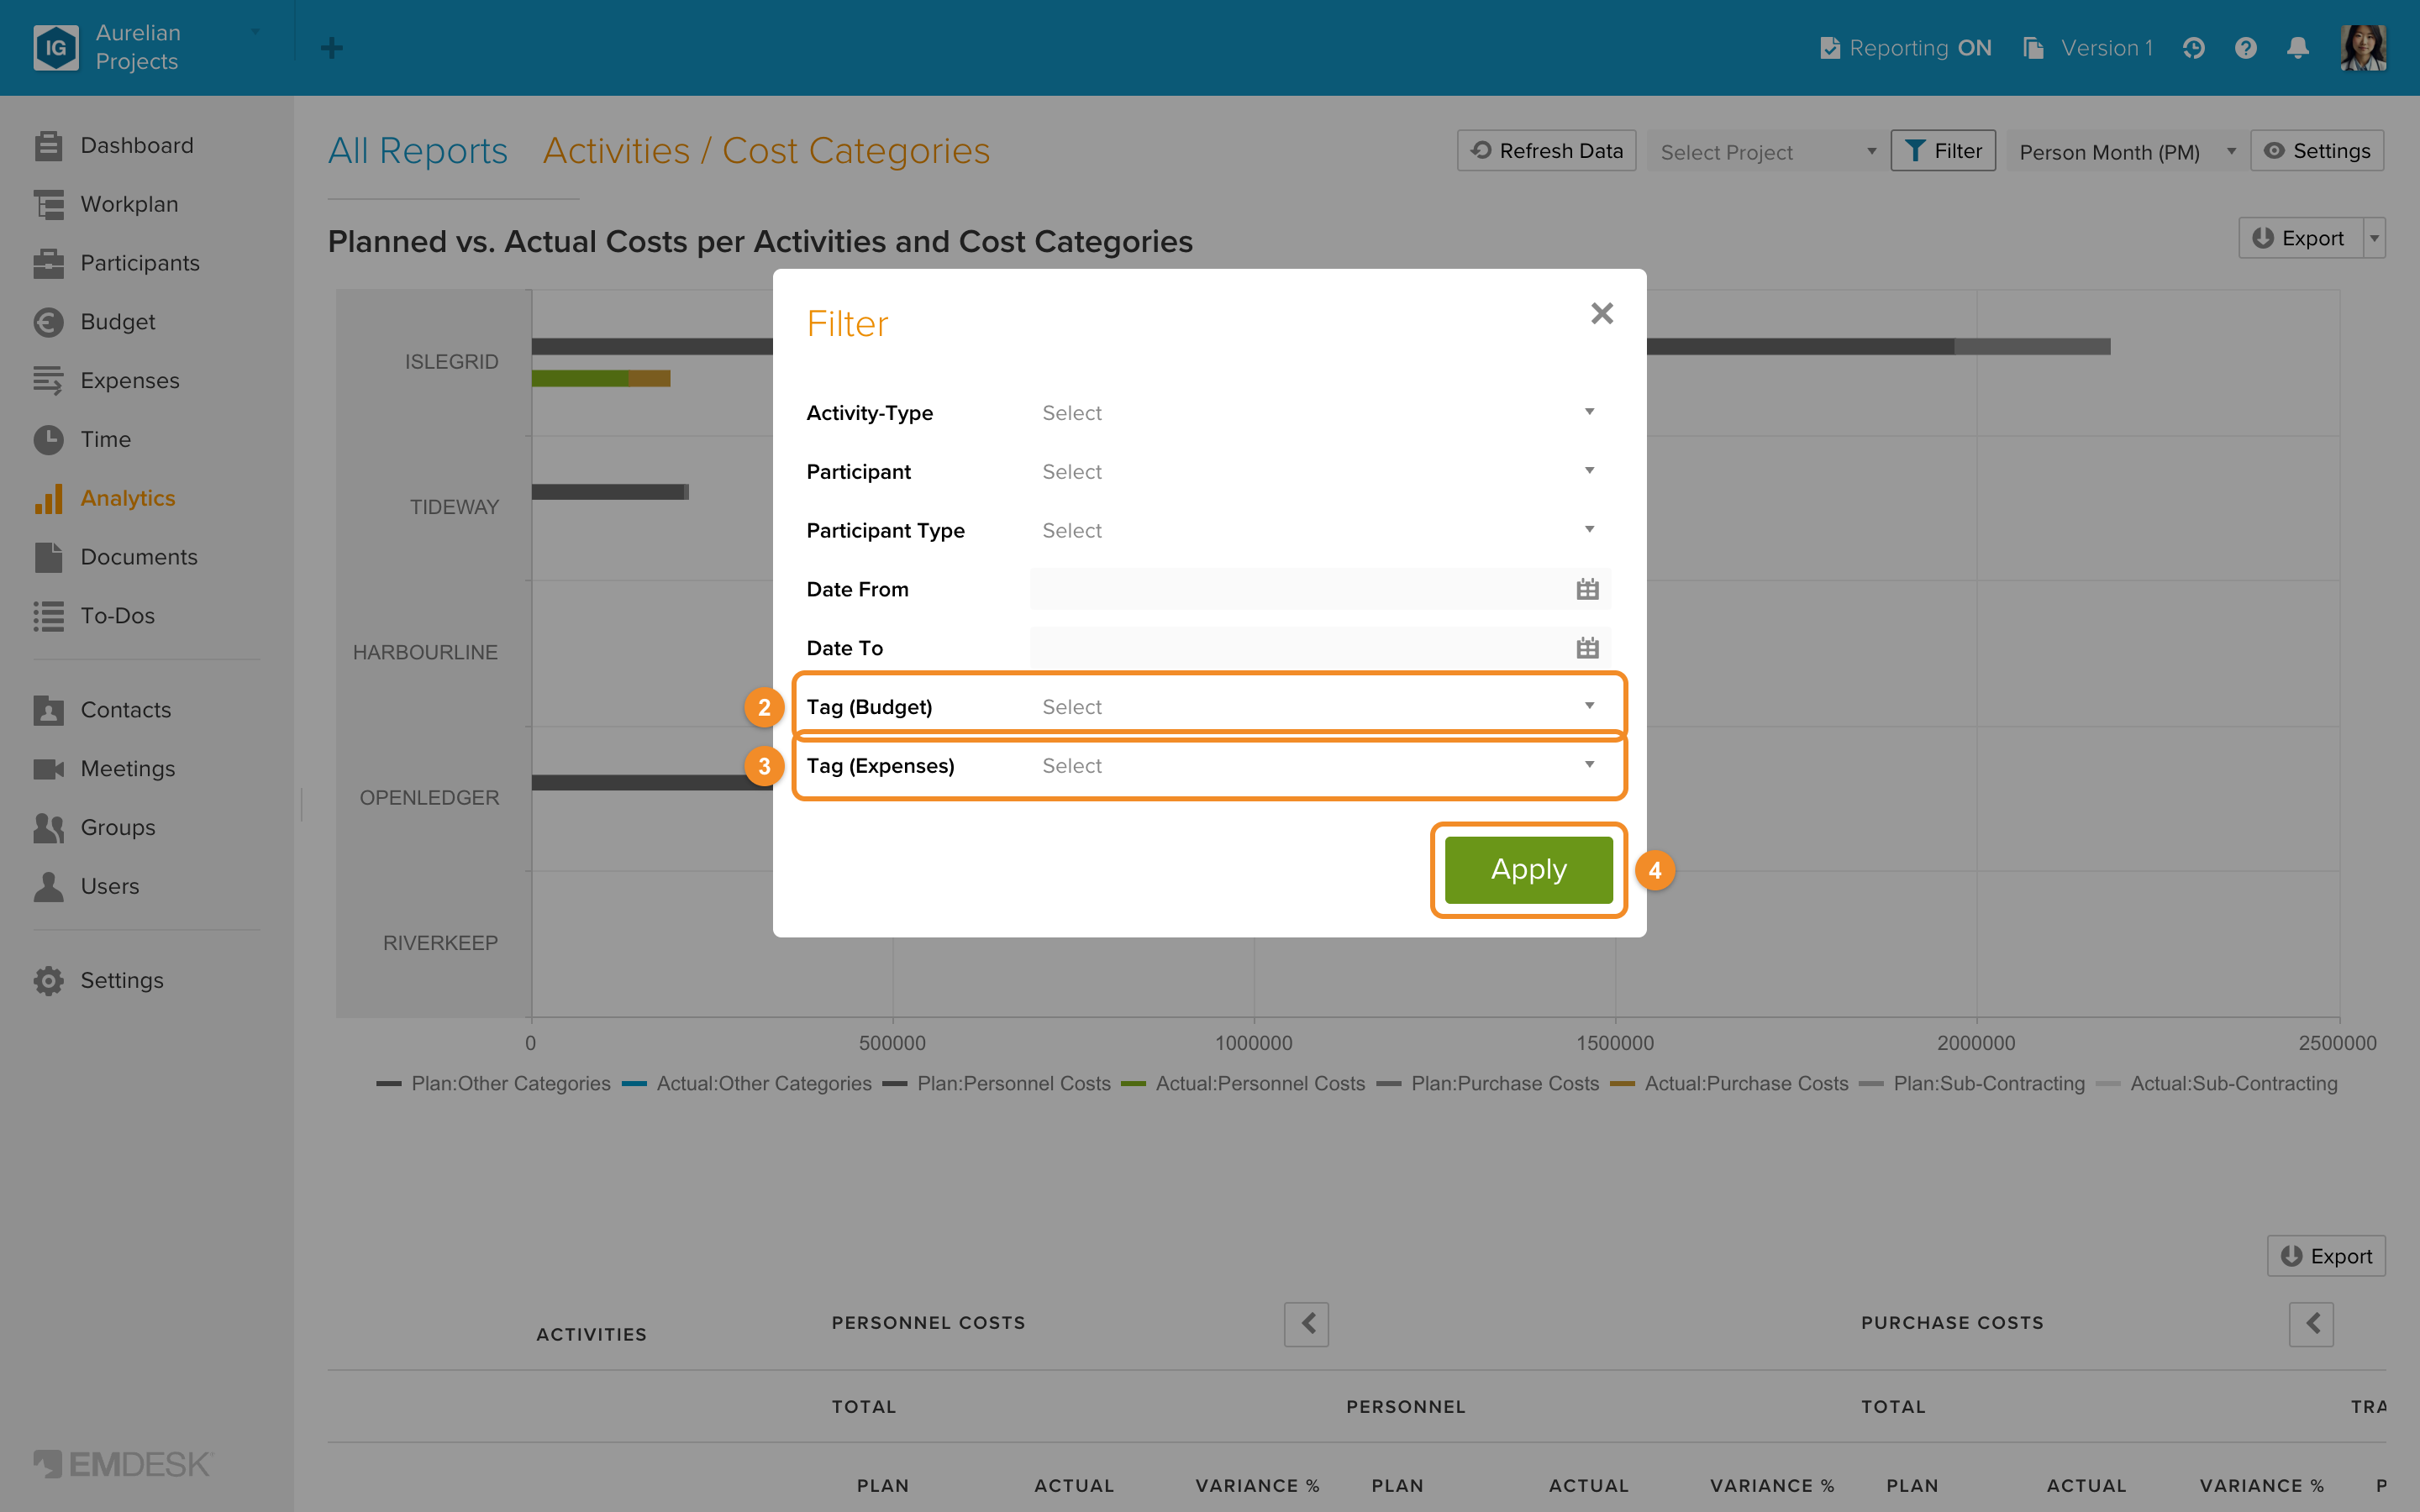Screen dimensions: 2420x1512
Task: Open the Tag (Expenses) select dropdown
Action: coord(1320,766)
